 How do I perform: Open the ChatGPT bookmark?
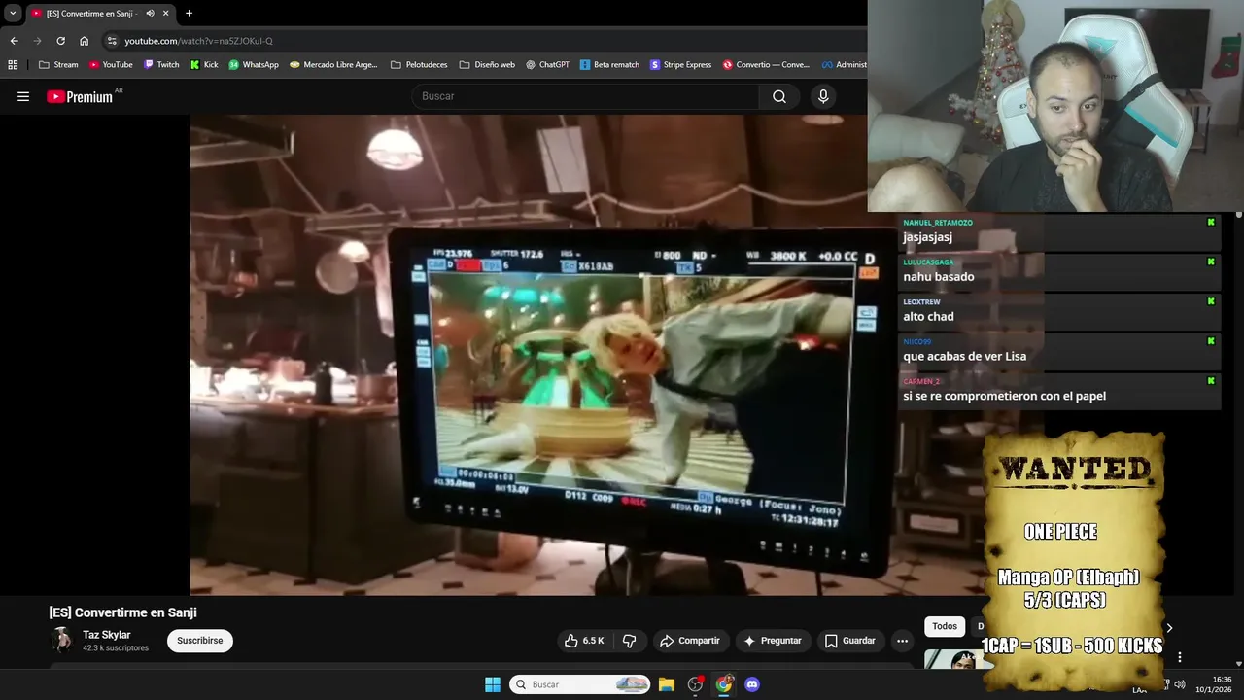coord(548,65)
